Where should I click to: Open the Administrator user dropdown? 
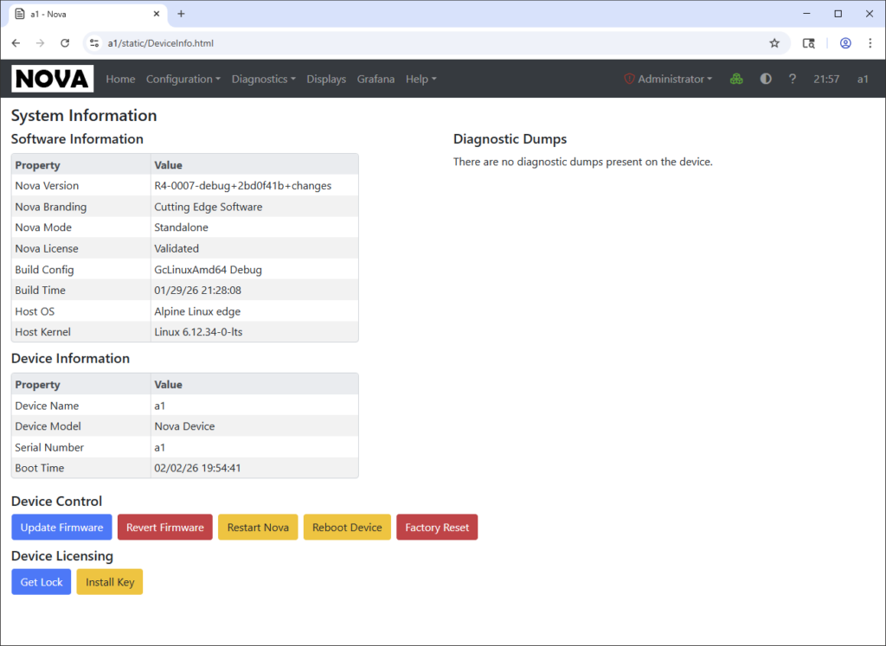[x=668, y=79]
